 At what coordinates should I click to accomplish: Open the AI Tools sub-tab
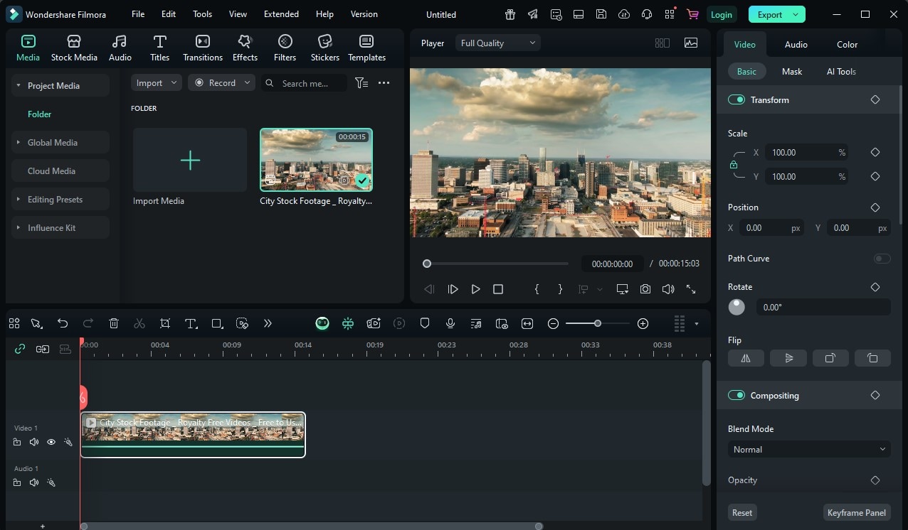[841, 72]
